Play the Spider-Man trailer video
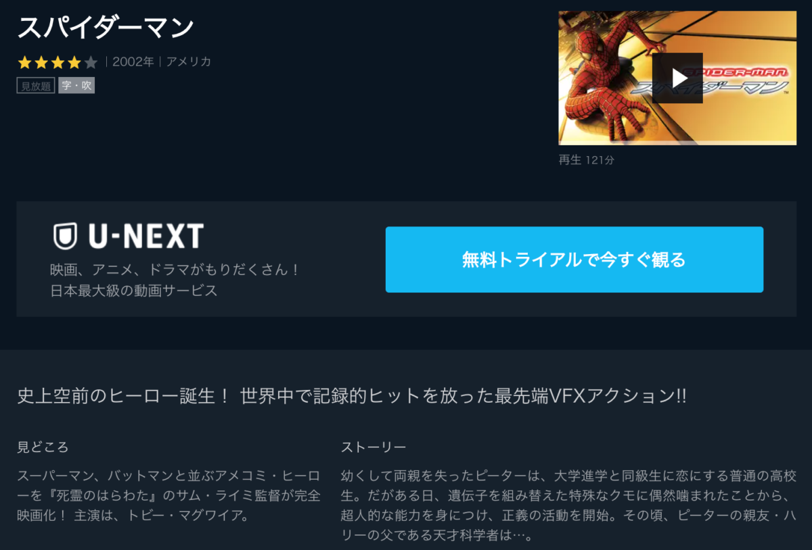 coord(677,78)
